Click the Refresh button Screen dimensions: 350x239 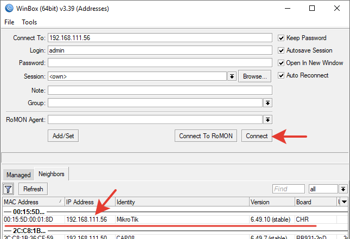click(33, 189)
